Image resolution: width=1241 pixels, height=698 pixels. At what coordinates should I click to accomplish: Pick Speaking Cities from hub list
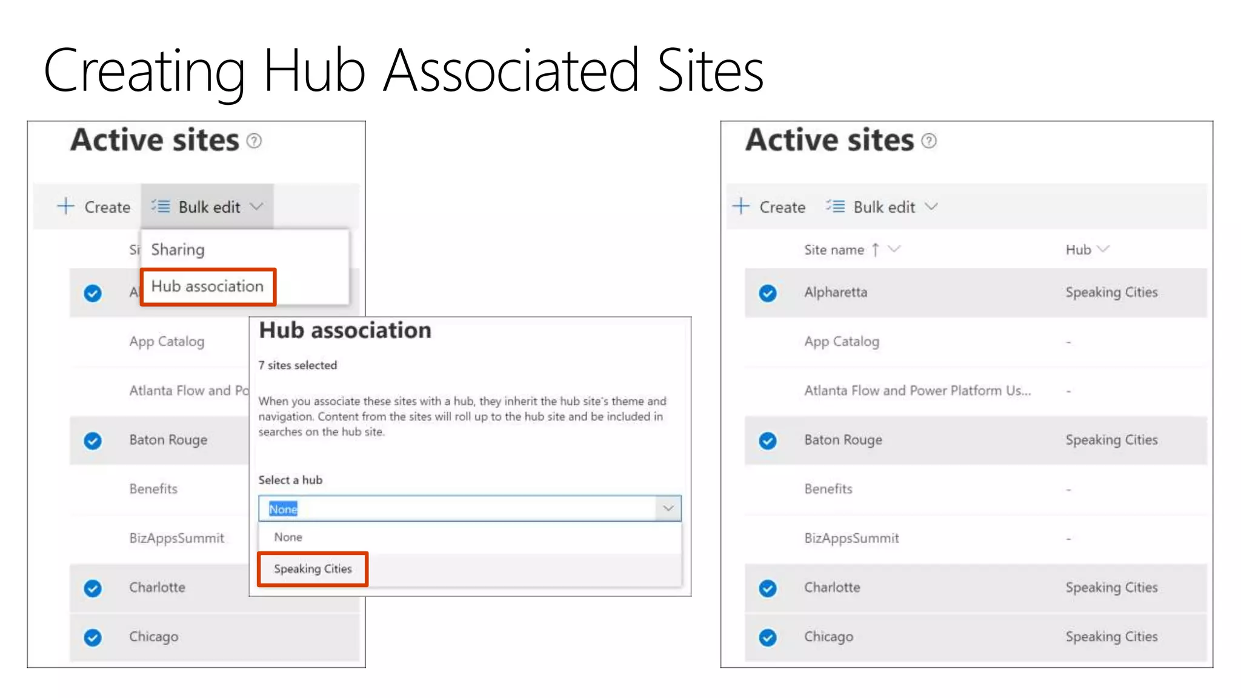313,569
